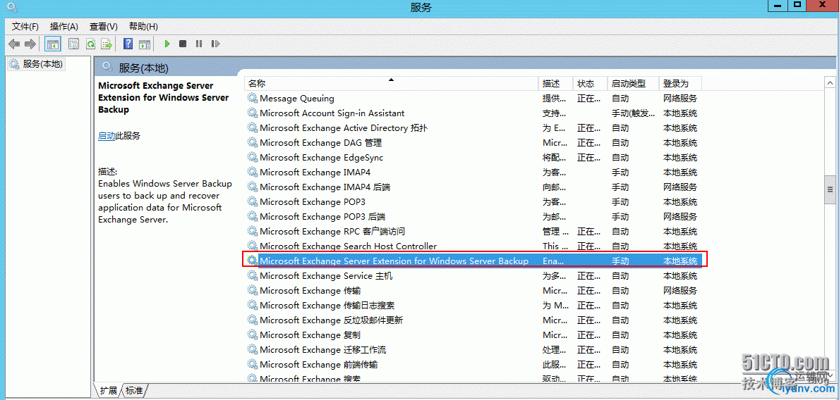Click the gear icon of Exchange IMAP4 后端
This screenshot has height=400, width=839.
(x=252, y=187)
